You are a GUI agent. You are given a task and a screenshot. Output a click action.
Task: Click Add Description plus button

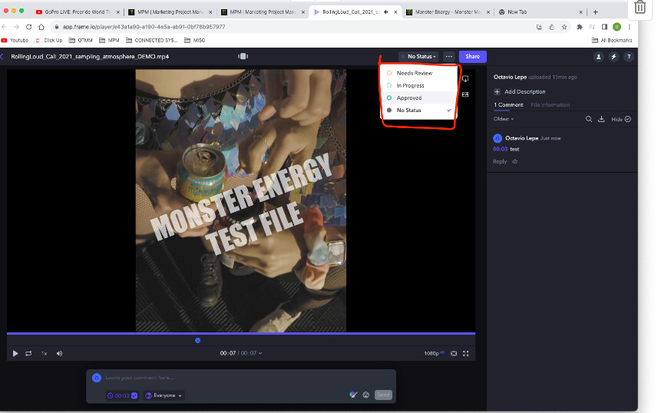click(x=498, y=91)
